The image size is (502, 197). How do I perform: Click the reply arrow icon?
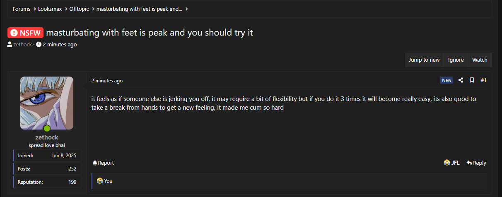click(469, 163)
